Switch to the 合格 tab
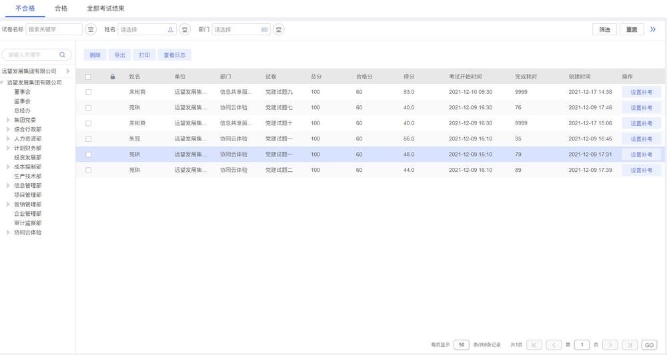The width and height of the screenshot is (667, 355). click(x=61, y=9)
